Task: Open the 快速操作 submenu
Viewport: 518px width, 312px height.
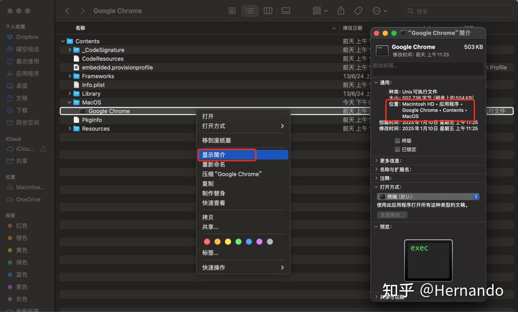Action: click(x=243, y=267)
